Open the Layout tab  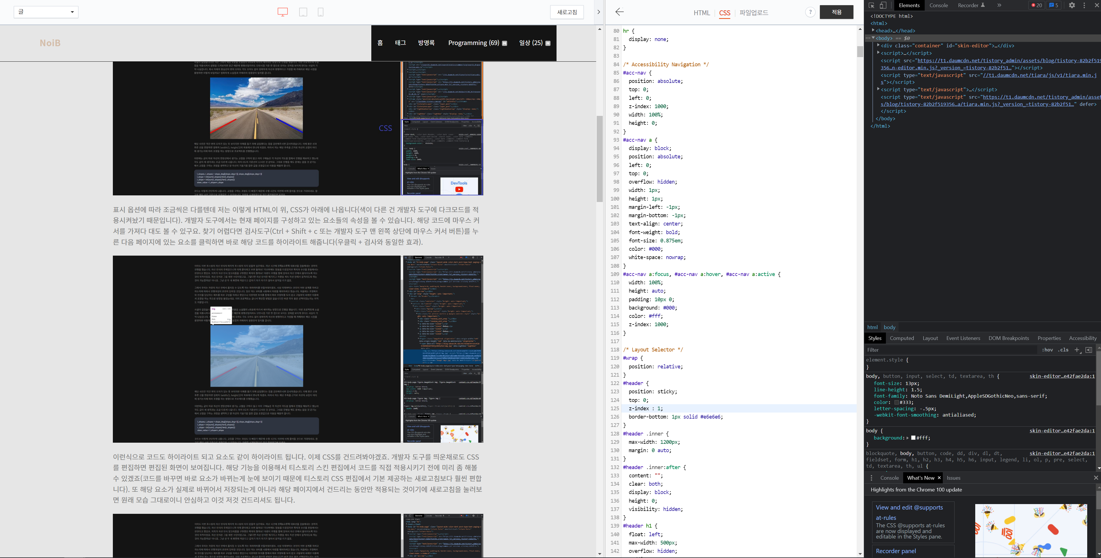coord(930,338)
